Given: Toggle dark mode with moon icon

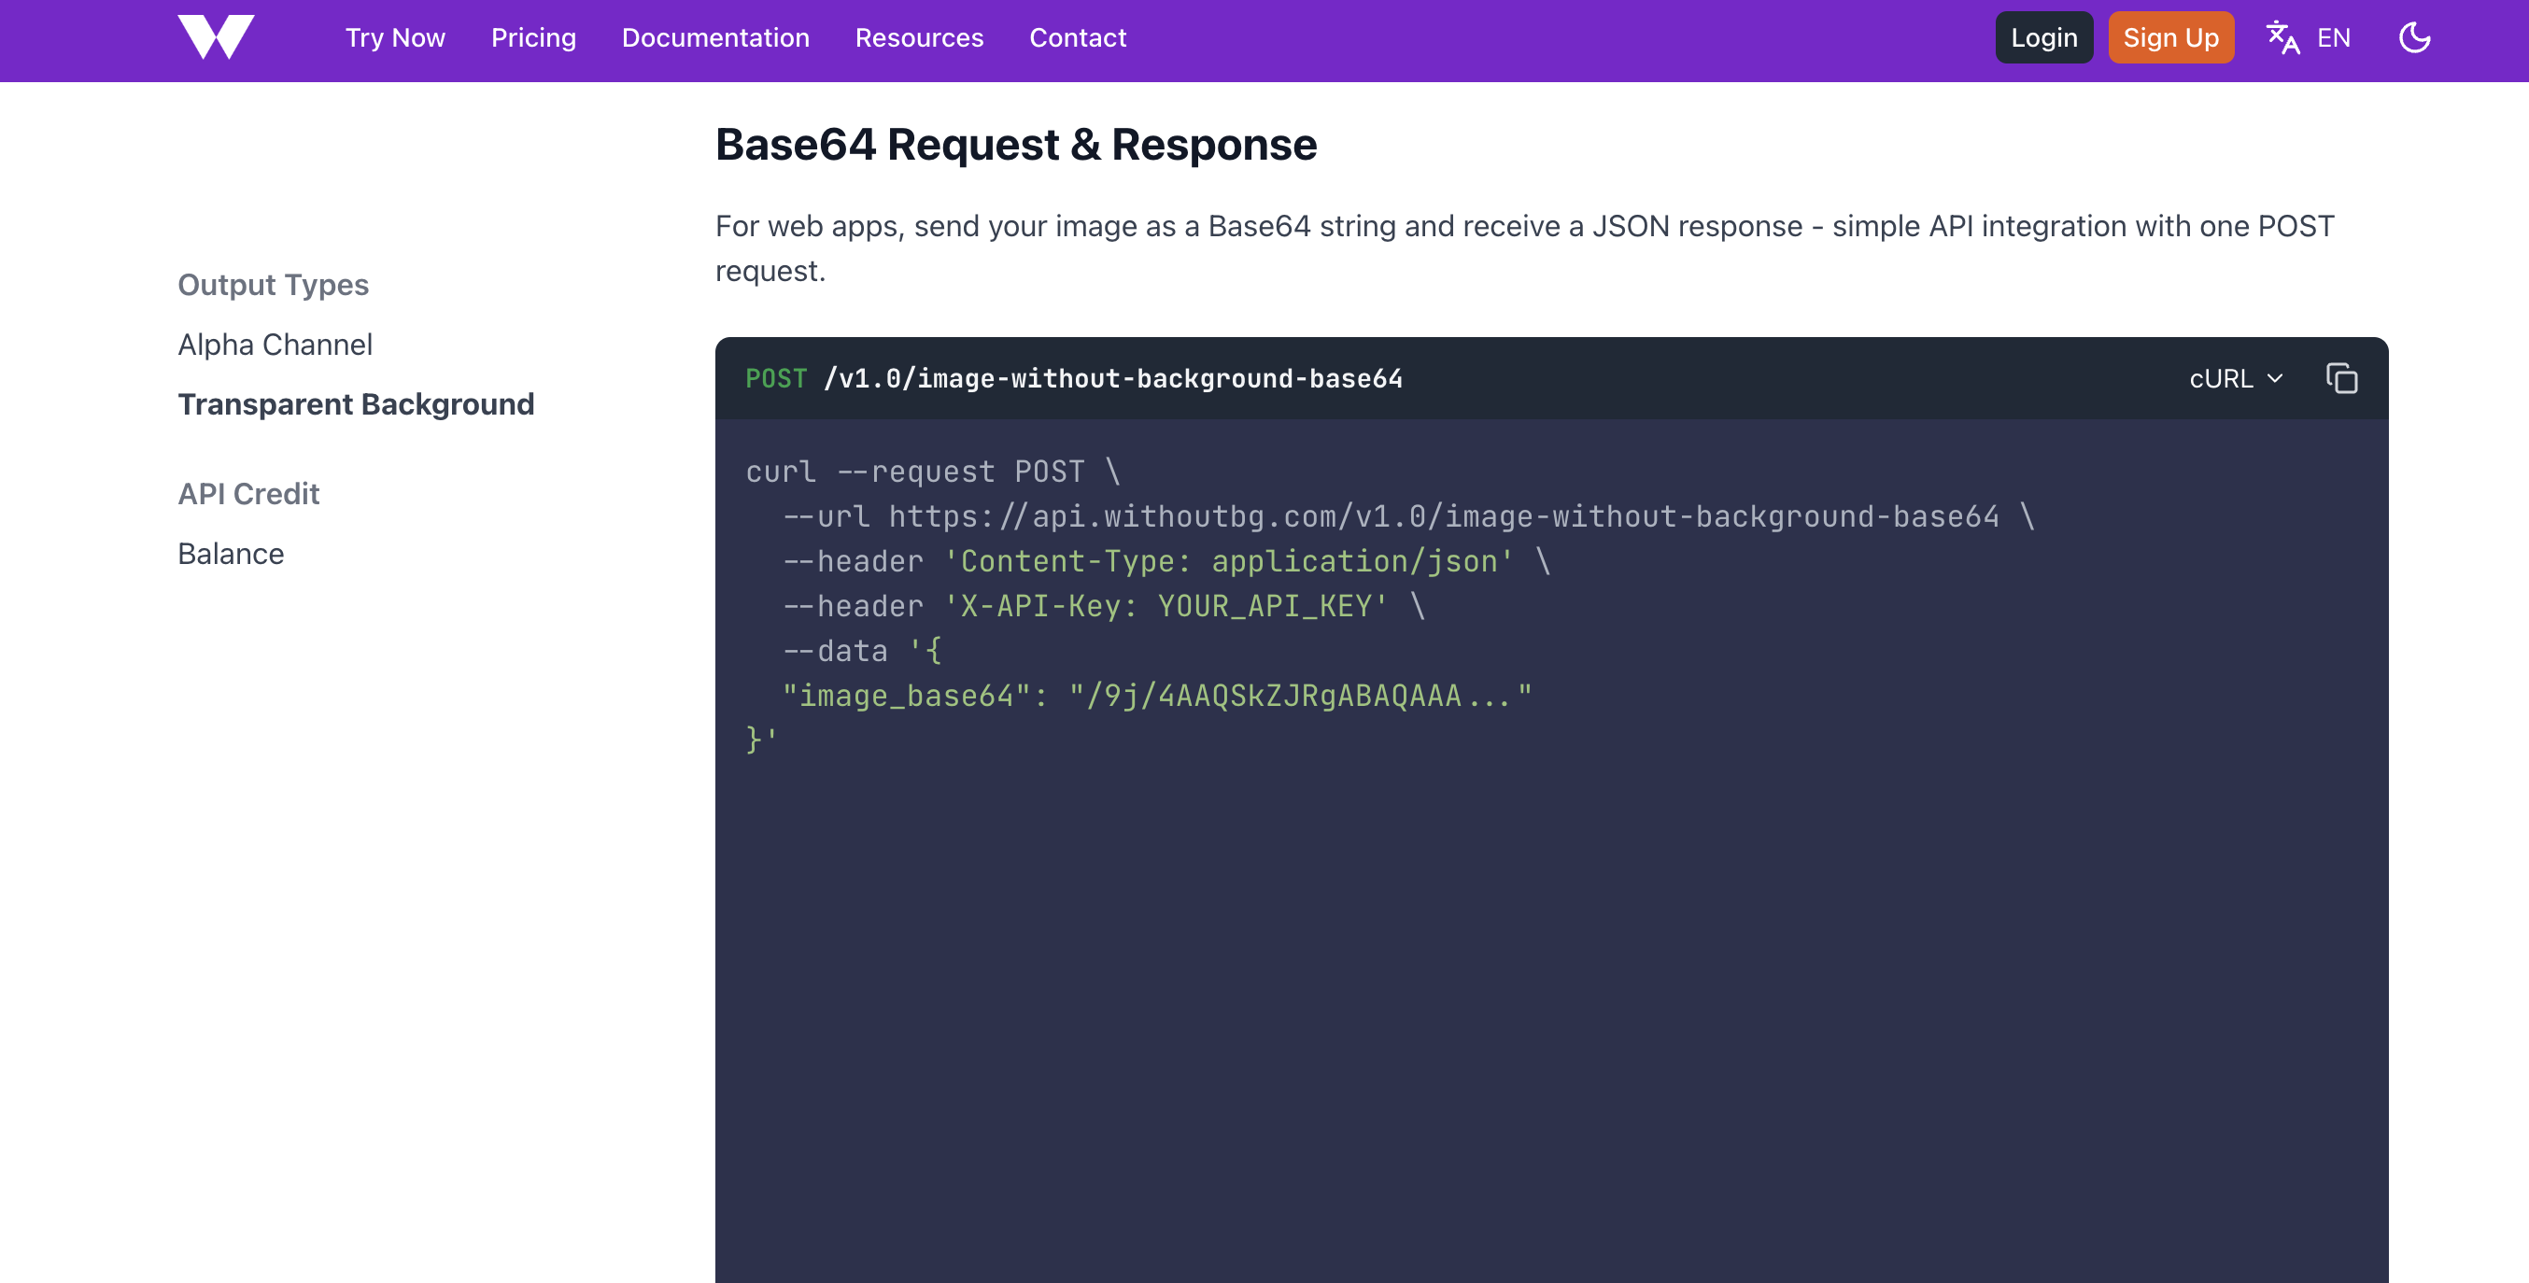Looking at the screenshot, I should [2414, 38].
